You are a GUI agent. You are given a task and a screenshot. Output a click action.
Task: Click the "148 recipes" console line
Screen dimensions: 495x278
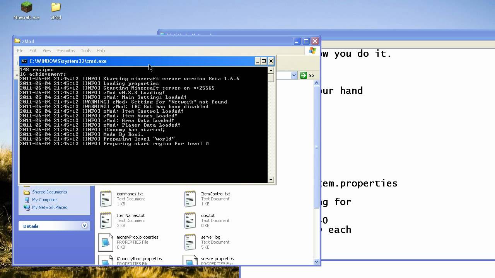coord(37,69)
